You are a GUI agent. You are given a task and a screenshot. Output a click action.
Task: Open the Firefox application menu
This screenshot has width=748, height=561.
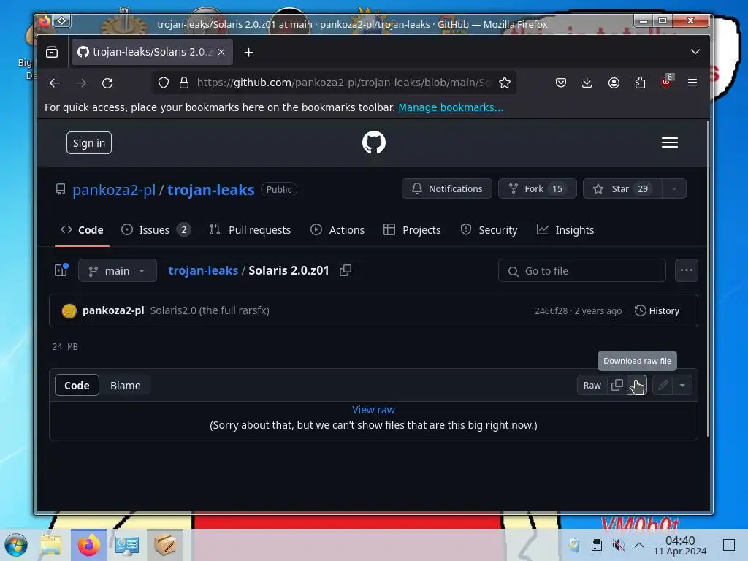coord(692,83)
